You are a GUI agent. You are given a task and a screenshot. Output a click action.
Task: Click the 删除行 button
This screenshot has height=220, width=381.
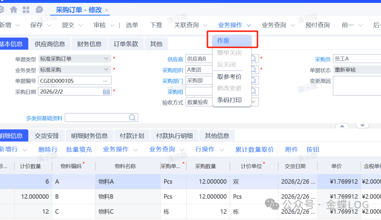[x=48, y=150]
